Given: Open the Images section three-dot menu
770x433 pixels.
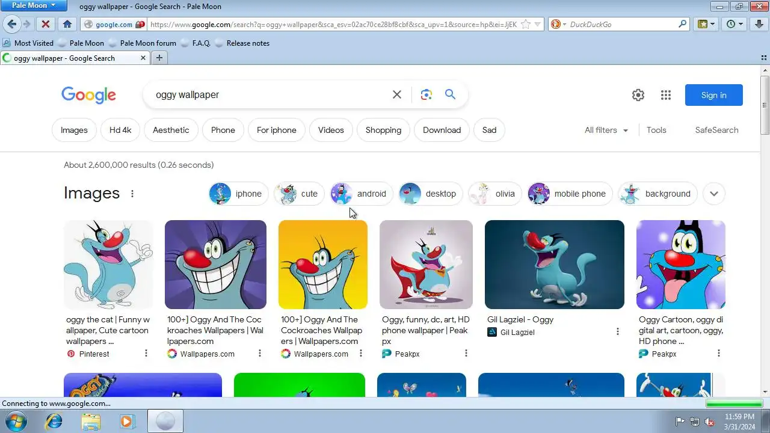Looking at the screenshot, I should pyautogui.click(x=132, y=194).
